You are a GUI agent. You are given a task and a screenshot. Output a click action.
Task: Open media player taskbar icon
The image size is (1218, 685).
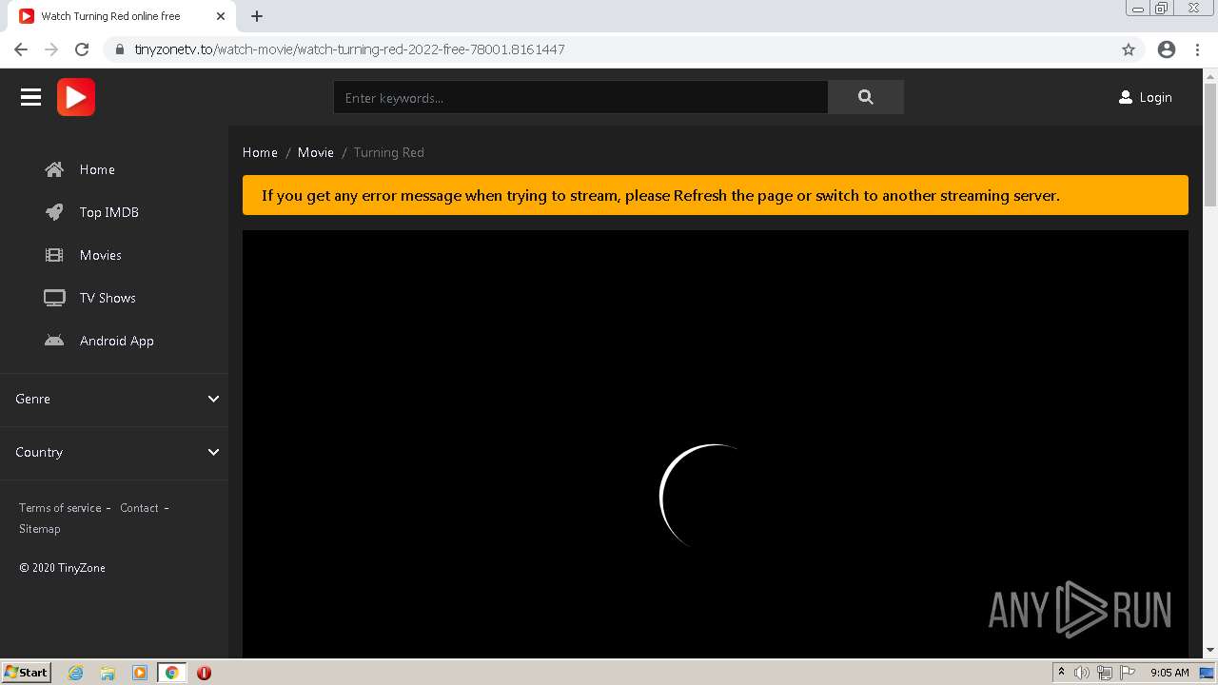(140, 673)
